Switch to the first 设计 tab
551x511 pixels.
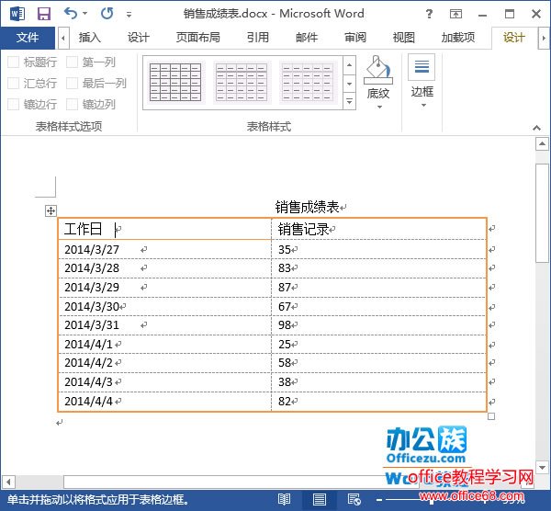(x=139, y=38)
